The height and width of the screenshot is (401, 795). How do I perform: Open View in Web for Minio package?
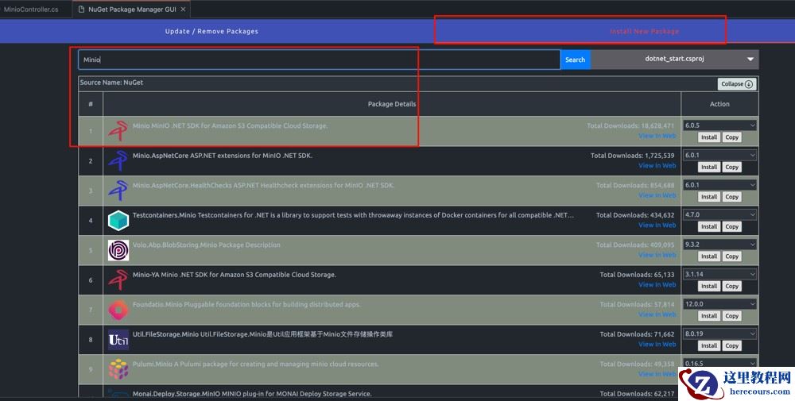[x=657, y=136]
